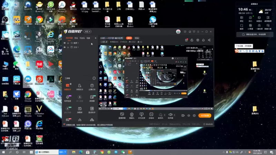276x155 pixels.
Task: Click the user avatar in the title bar
Action: pos(178,32)
